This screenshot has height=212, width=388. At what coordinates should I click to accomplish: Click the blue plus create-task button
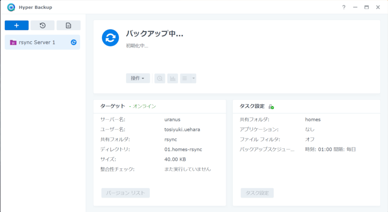pyautogui.click(x=17, y=25)
